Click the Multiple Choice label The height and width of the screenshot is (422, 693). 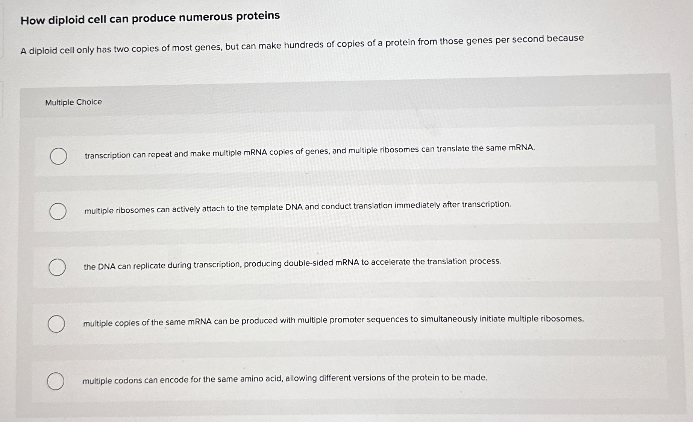tap(74, 102)
